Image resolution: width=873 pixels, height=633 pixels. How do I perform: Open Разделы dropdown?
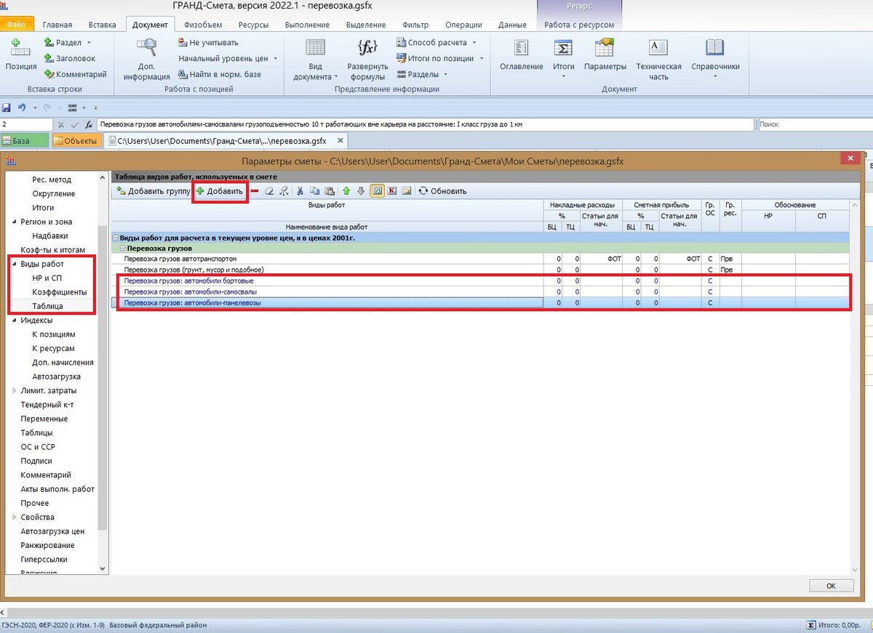pyautogui.click(x=422, y=74)
